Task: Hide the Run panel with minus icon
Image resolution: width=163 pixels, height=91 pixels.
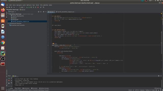Action: point(161,76)
